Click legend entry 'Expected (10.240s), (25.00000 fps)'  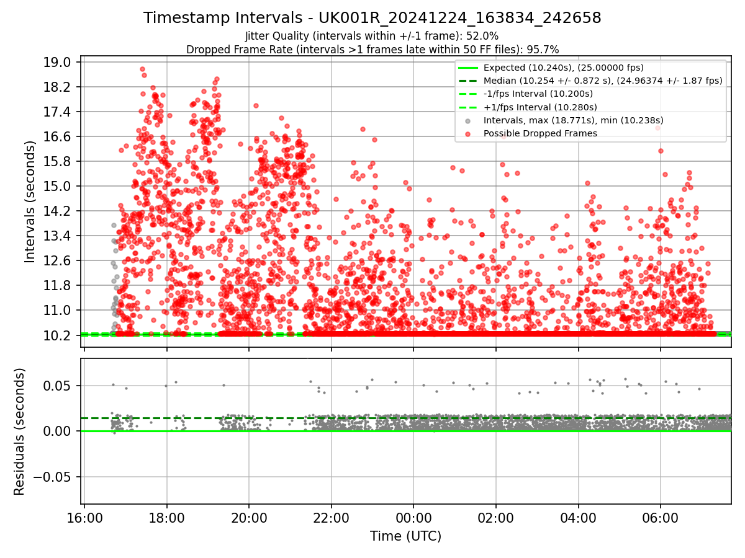point(563,68)
